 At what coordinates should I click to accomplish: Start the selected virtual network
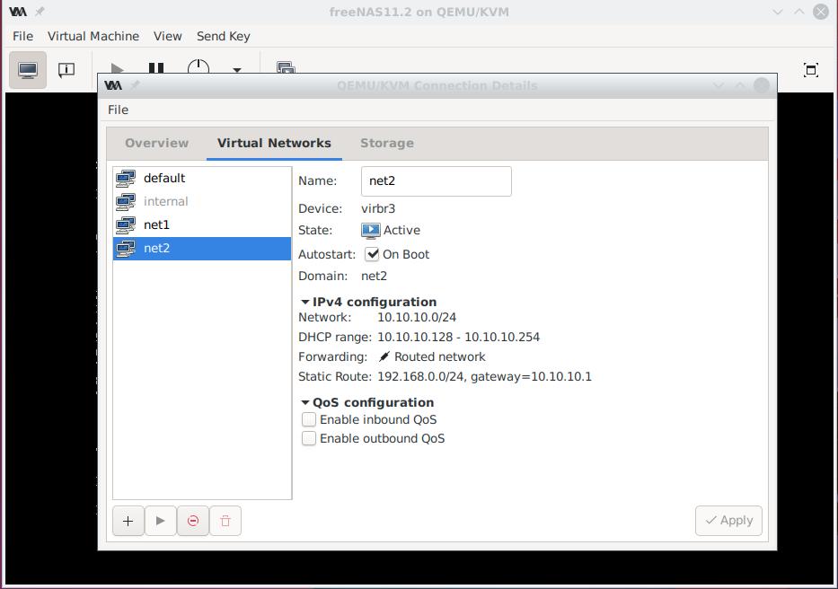click(161, 521)
